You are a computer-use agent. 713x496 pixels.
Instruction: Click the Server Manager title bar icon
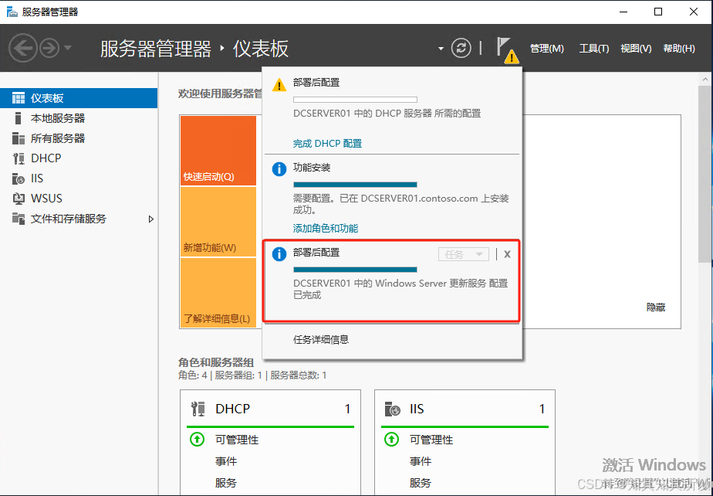(x=12, y=12)
